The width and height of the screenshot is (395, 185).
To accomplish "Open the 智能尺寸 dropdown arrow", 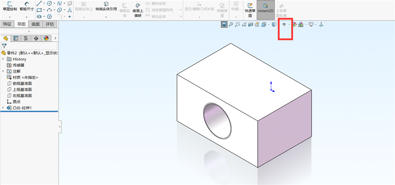I will (x=27, y=17).
